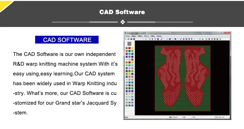Click the yellow lightbulb toolbar icon

coord(220,39)
